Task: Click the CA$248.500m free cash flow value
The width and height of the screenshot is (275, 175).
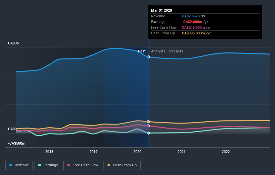Action: tap(193, 27)
